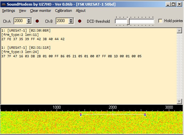The height and width of the screenshot is (135, 184).
Task: Increase the Ch A frequency with up arrow
Action: (29, 20)
